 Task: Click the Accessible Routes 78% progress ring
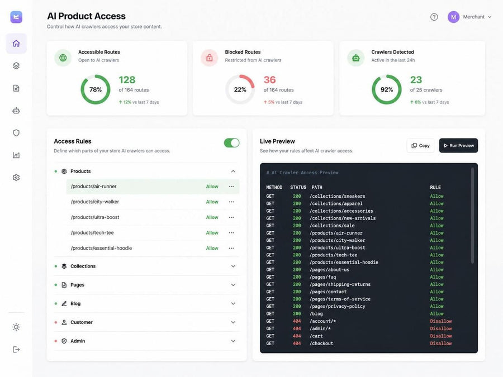point(95,89)
